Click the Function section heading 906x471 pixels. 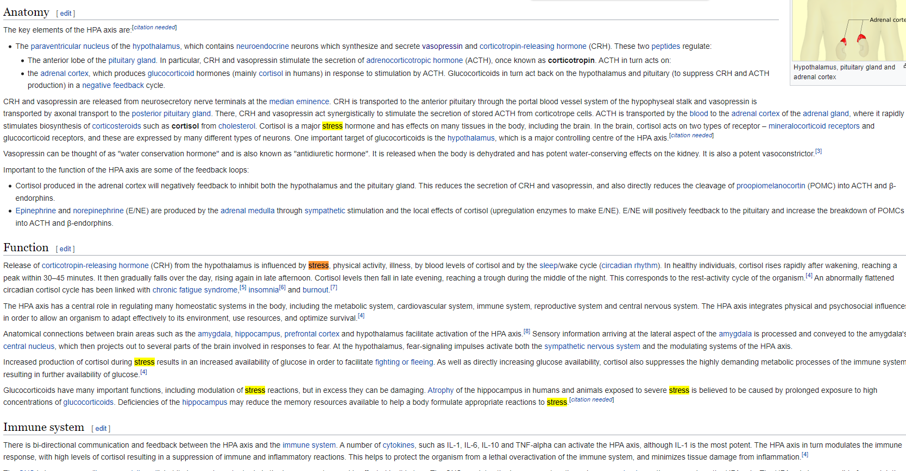pos(26,247)
